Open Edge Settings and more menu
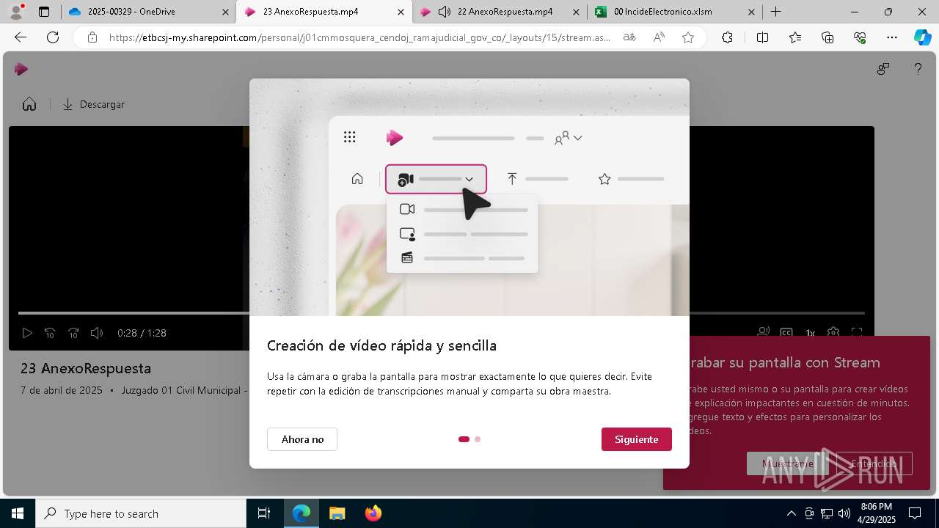 point(892,37)
